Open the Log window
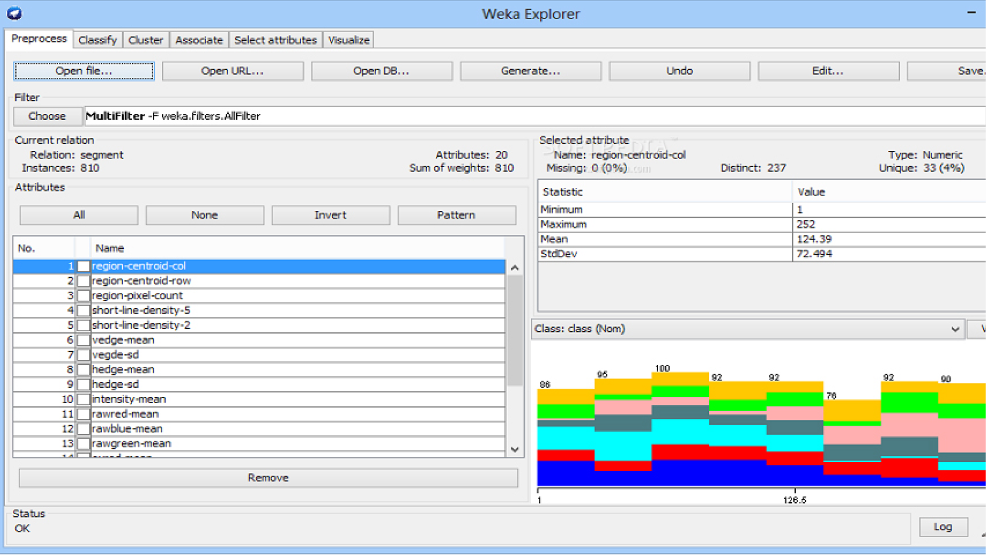Viewport: 986px width, 555px height. (x=943, y=527)
